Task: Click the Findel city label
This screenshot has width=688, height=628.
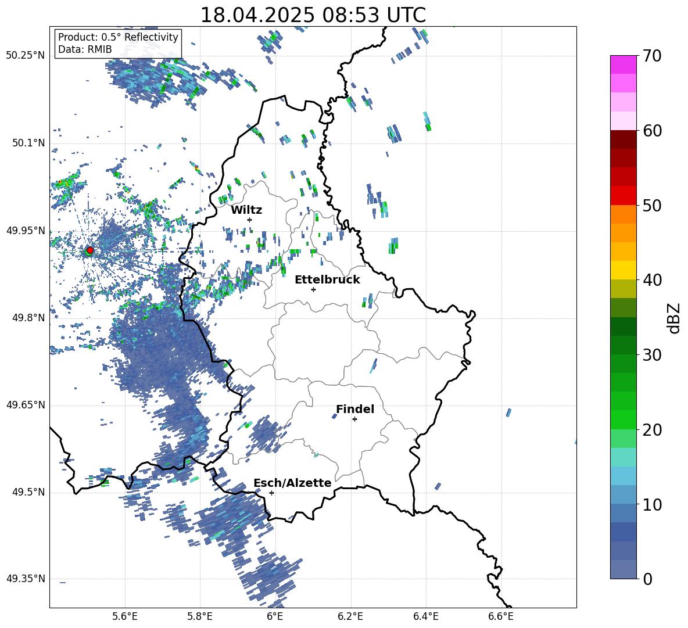Action: coord(355,409)
